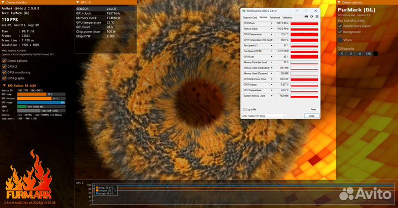
Task: Click Fan Speed 1727 RPM value
Action: pos(282,51)
